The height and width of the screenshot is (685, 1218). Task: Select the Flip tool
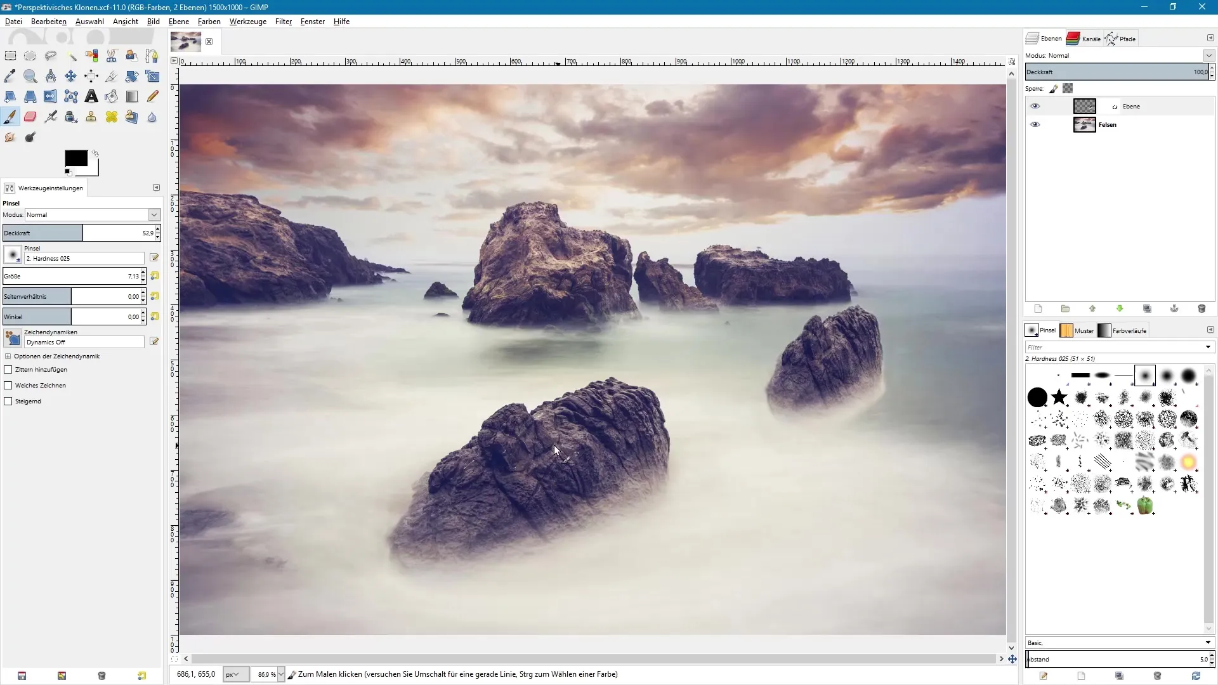click(x=51, y=96)
